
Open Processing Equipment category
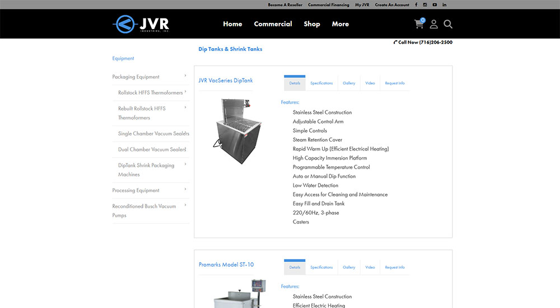[136, 190]
